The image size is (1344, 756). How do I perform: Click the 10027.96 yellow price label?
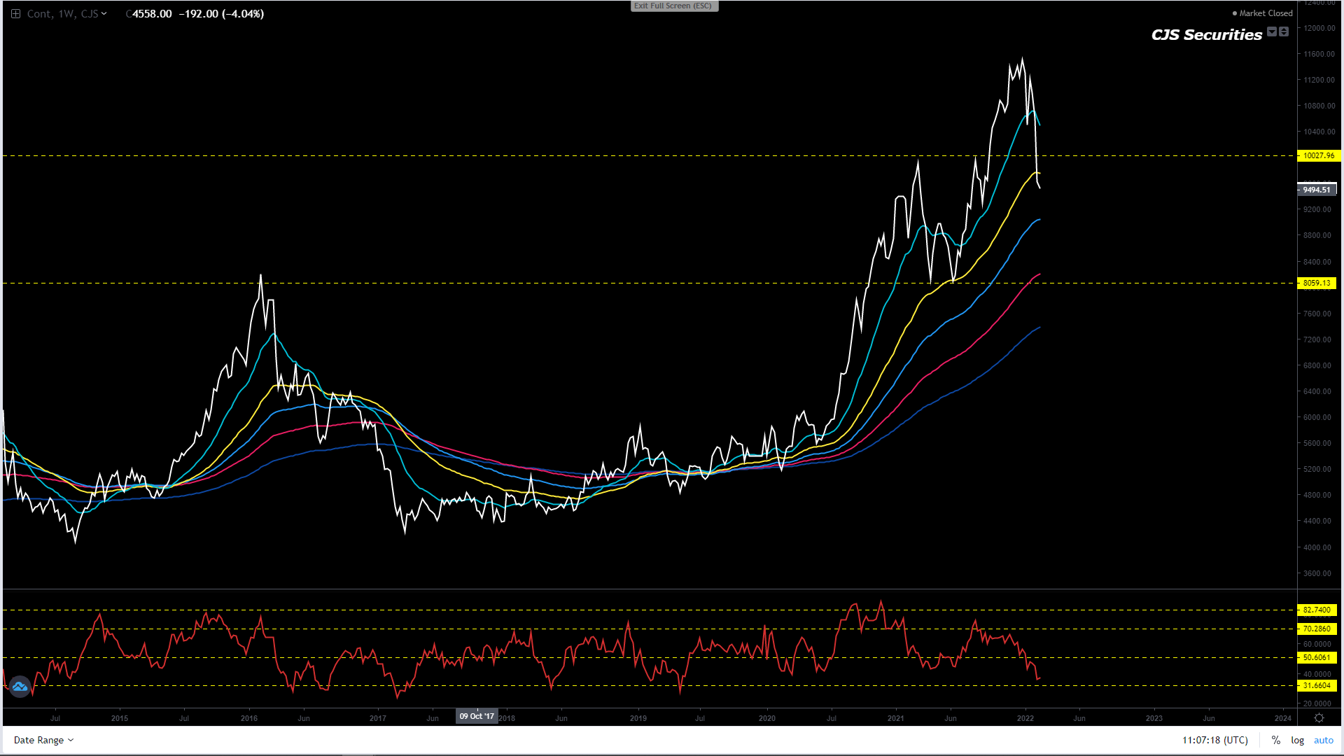[1318, 155]
